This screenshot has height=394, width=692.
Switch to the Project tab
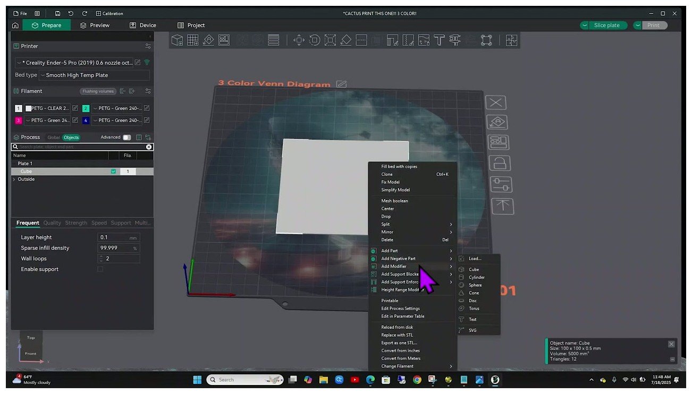(191, 25)
